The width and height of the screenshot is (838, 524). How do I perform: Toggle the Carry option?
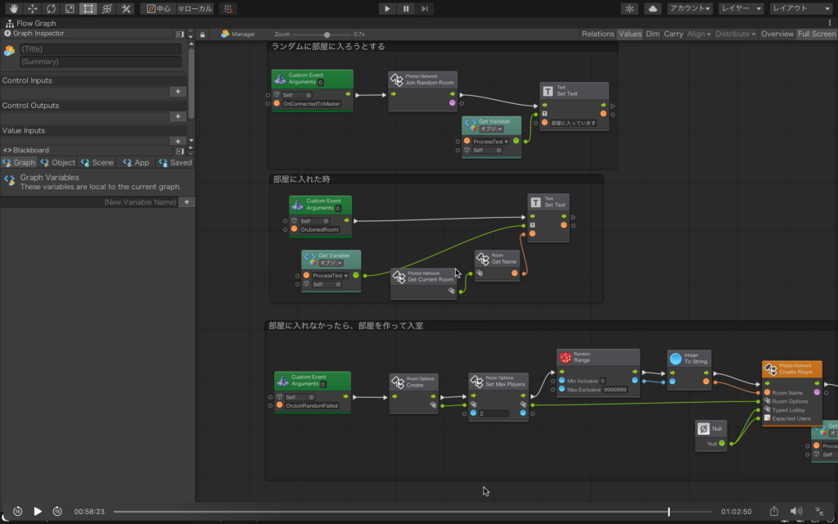point(674,34)
